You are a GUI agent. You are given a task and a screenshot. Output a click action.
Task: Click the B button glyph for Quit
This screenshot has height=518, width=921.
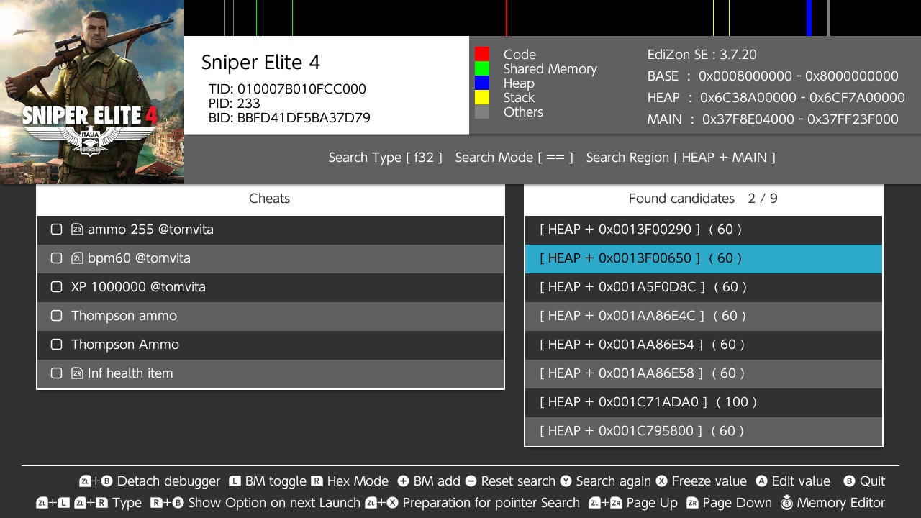[x=849, y=481]
